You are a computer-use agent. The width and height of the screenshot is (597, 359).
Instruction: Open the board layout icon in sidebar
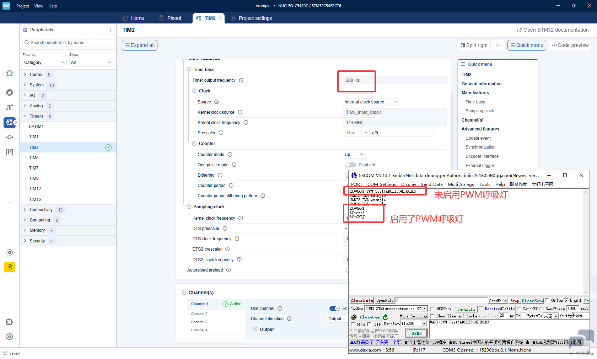10,152
